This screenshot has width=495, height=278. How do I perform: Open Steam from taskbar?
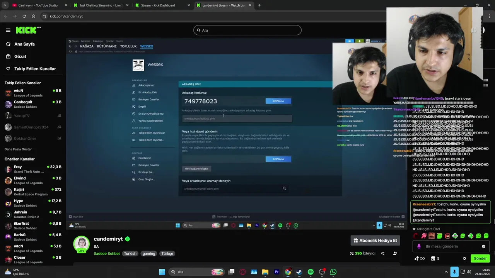(x=299, y=272)
